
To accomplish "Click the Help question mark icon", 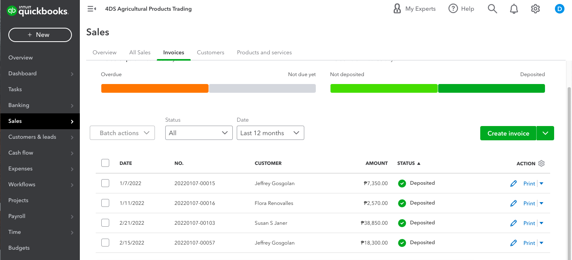I will pyautogui.click(x=453, y=9).
